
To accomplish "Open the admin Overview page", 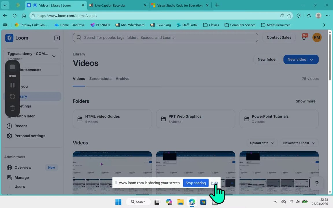I will pyautogui.click(x=23, y=168).
